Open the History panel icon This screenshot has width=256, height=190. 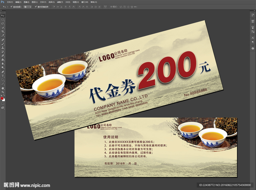(x=253, y=15)
